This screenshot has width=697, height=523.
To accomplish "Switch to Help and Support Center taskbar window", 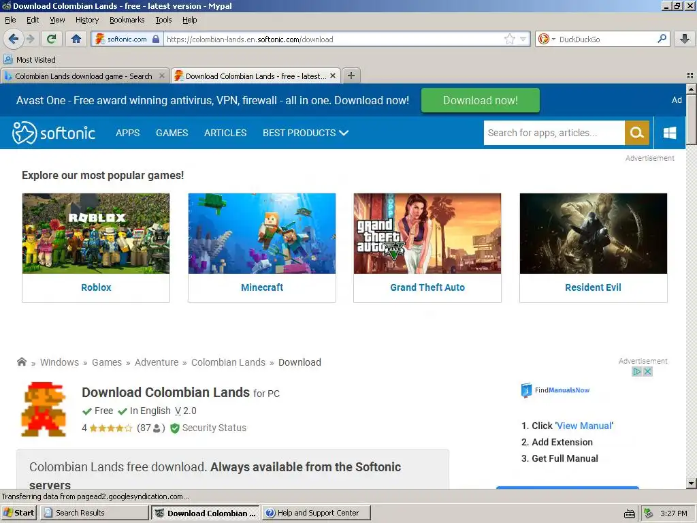I will [316, 513].
